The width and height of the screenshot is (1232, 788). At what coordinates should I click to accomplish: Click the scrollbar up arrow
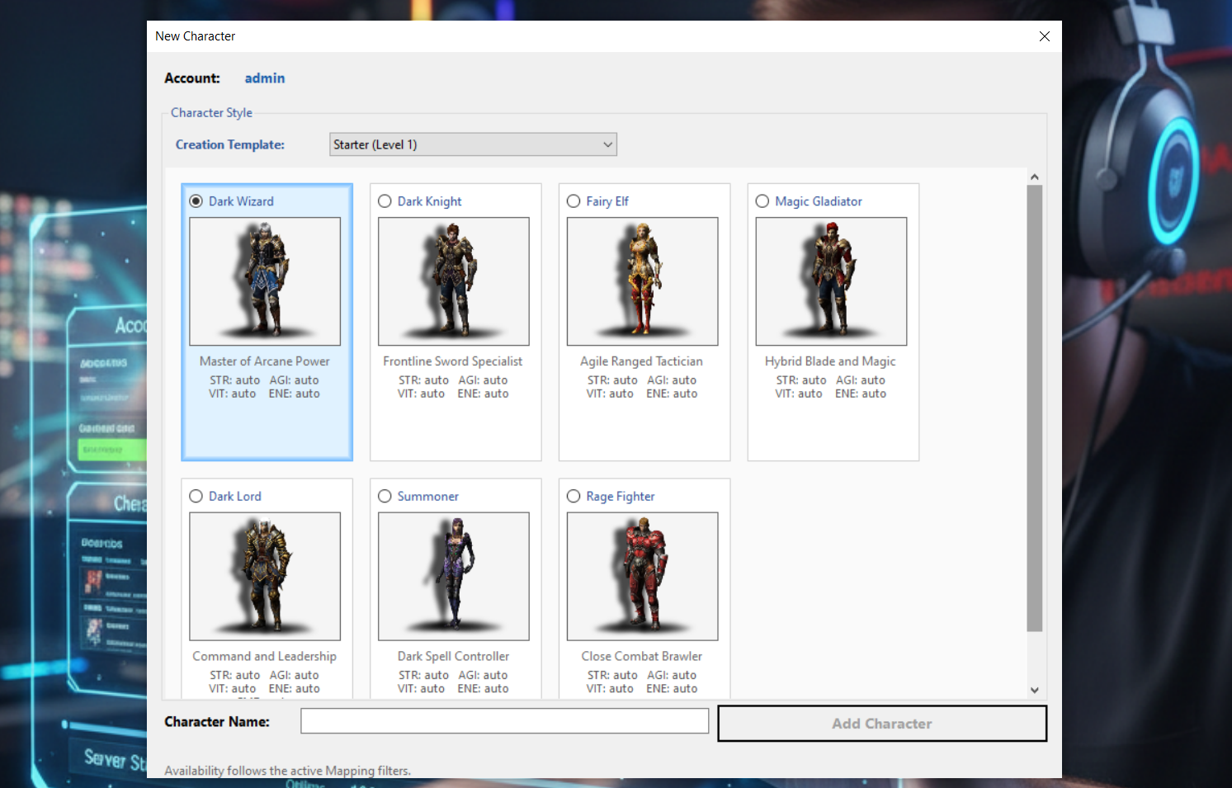click(x=1034, y=176)
